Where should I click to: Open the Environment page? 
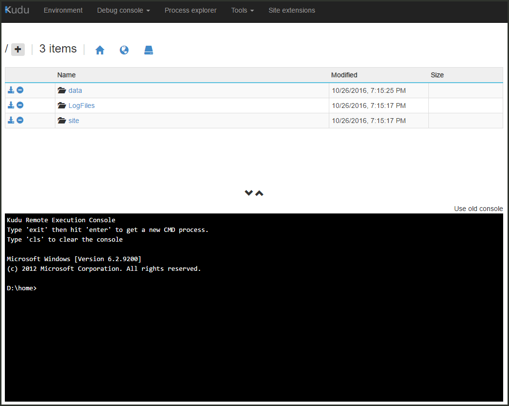[63, 10]
